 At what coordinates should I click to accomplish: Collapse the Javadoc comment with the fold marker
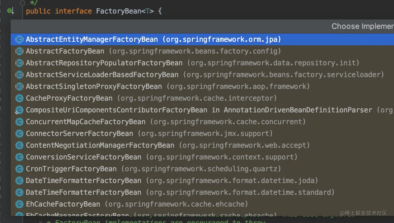coord(22,2)
